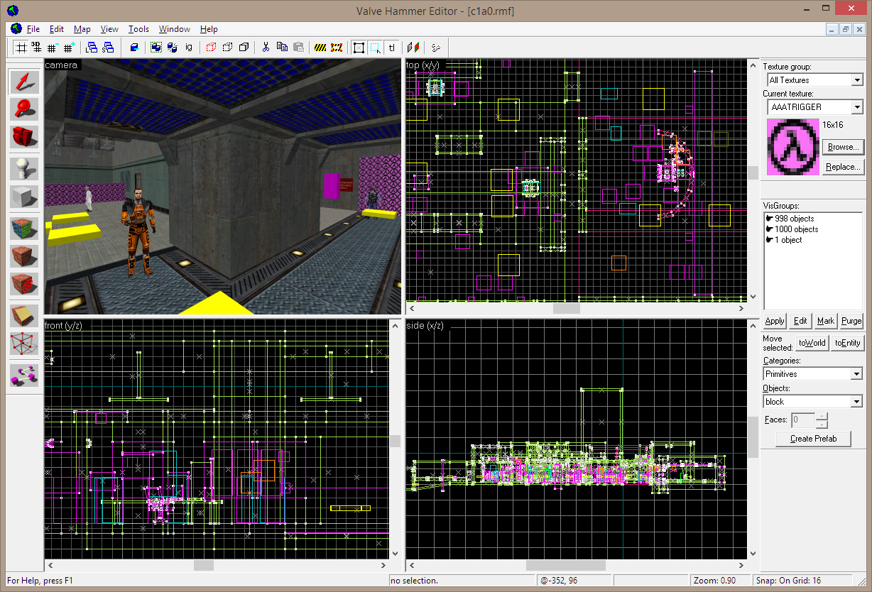
Task: Click the Browse... texture button
Action: tap(843, 147)
